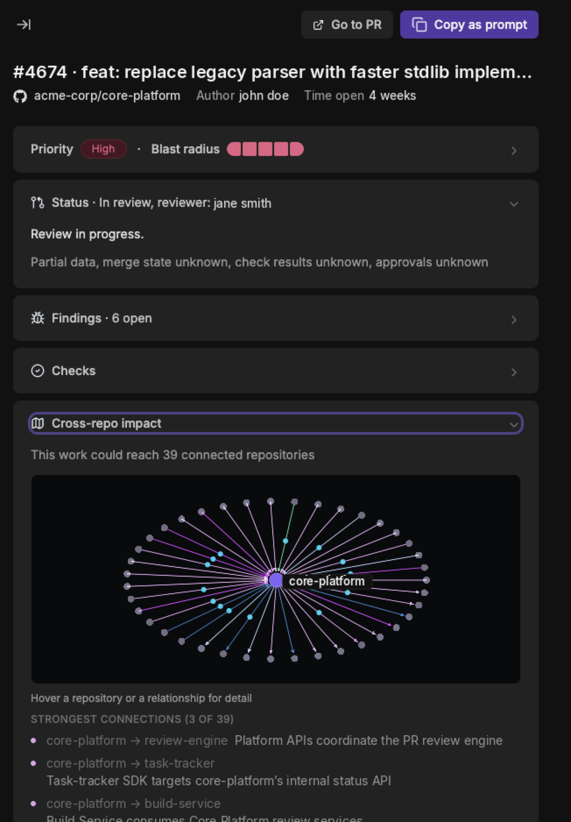571x822 pixels.
Task: Click the 'Partial data, merge state unknown' note
Action: click(x=259, y=262)
